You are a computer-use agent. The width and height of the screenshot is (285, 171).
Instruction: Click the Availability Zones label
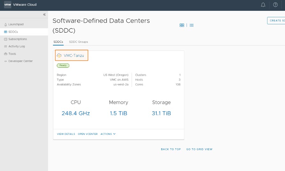click(69, 84)
